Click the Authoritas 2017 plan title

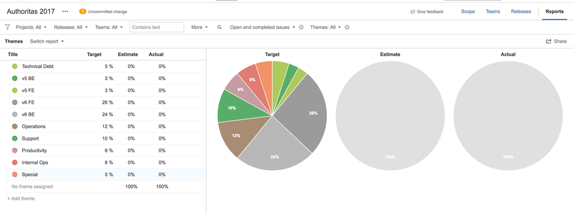click(x=31, y=12)
